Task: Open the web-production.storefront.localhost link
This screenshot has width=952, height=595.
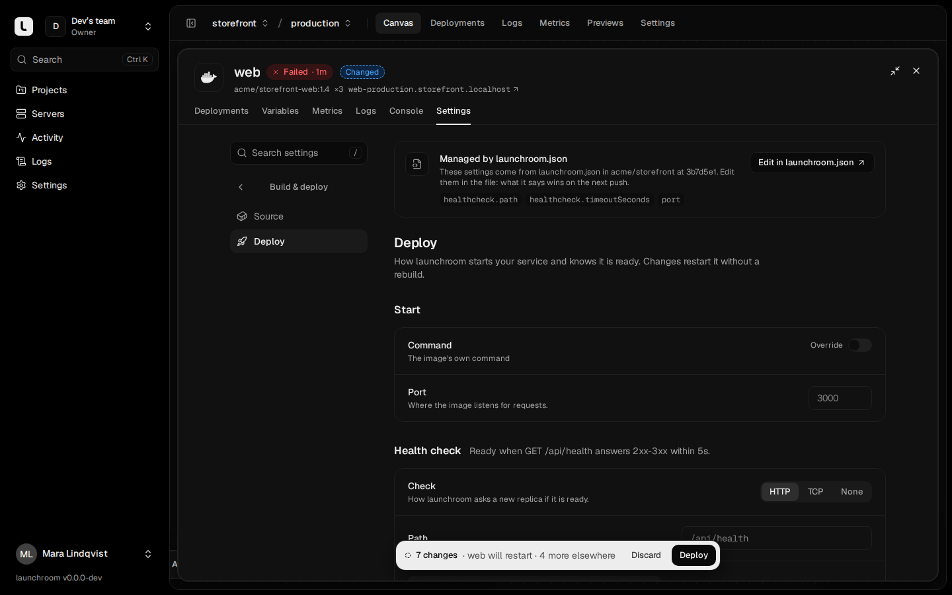Action: (433, 89)
